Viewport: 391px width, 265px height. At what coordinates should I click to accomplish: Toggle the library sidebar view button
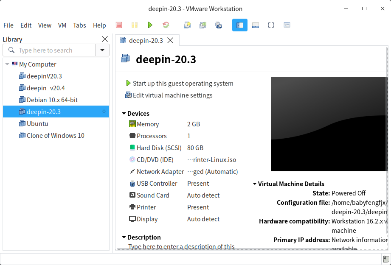click(240, 25)
